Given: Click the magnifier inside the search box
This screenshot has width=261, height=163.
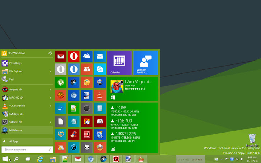Looking at the screenshot, I should pos(50,150).
